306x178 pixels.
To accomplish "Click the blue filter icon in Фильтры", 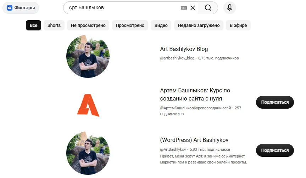I will click(x=10, y=8).
